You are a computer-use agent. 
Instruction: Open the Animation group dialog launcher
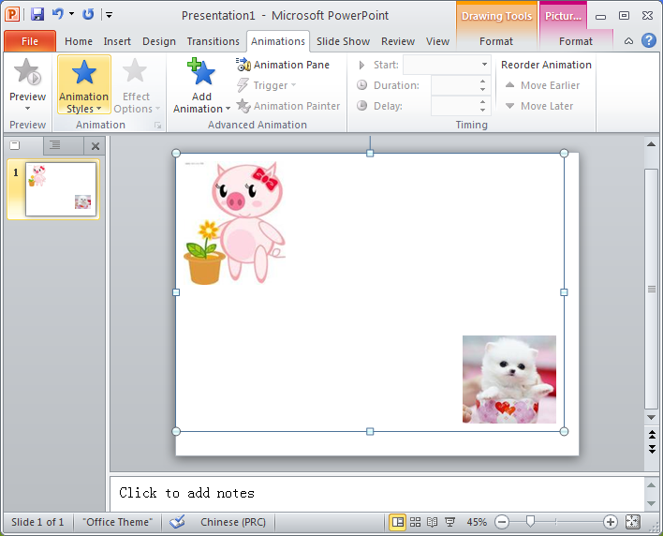[157, 126]
